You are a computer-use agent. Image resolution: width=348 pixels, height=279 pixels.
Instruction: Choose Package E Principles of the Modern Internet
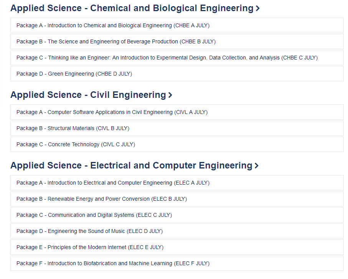tap(177, 247)
